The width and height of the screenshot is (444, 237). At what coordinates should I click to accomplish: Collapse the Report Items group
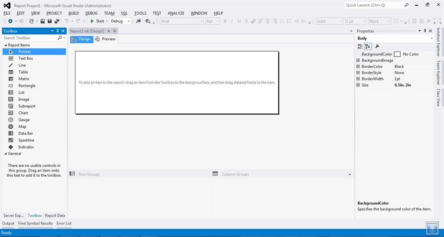[5, 45]
